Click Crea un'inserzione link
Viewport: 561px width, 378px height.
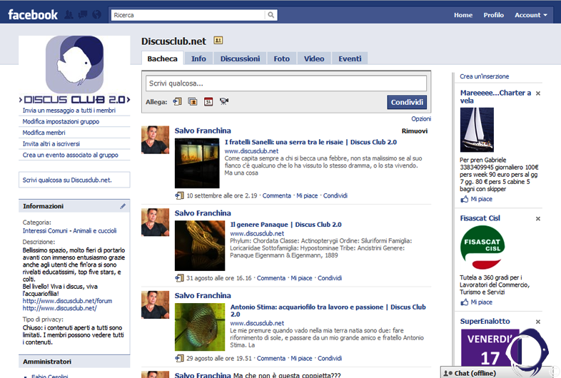[484, 76]
